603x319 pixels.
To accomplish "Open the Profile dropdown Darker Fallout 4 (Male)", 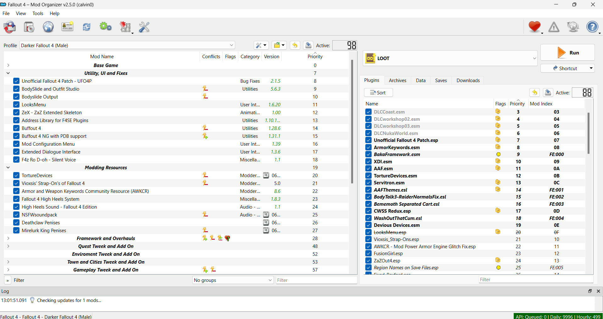I will point(127,45).
